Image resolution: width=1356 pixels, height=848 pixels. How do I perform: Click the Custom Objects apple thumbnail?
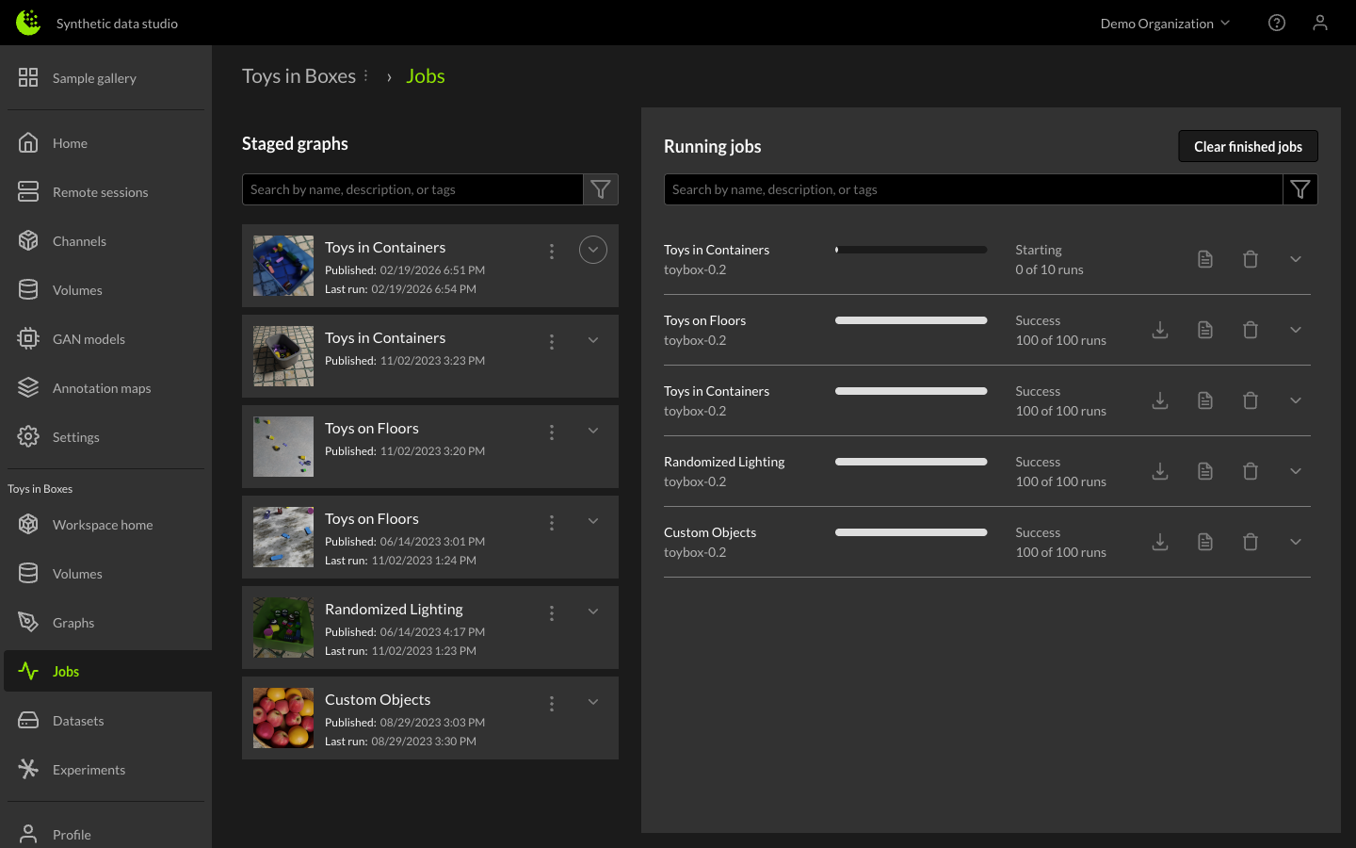pyautogui.click(x=283, y=718)
